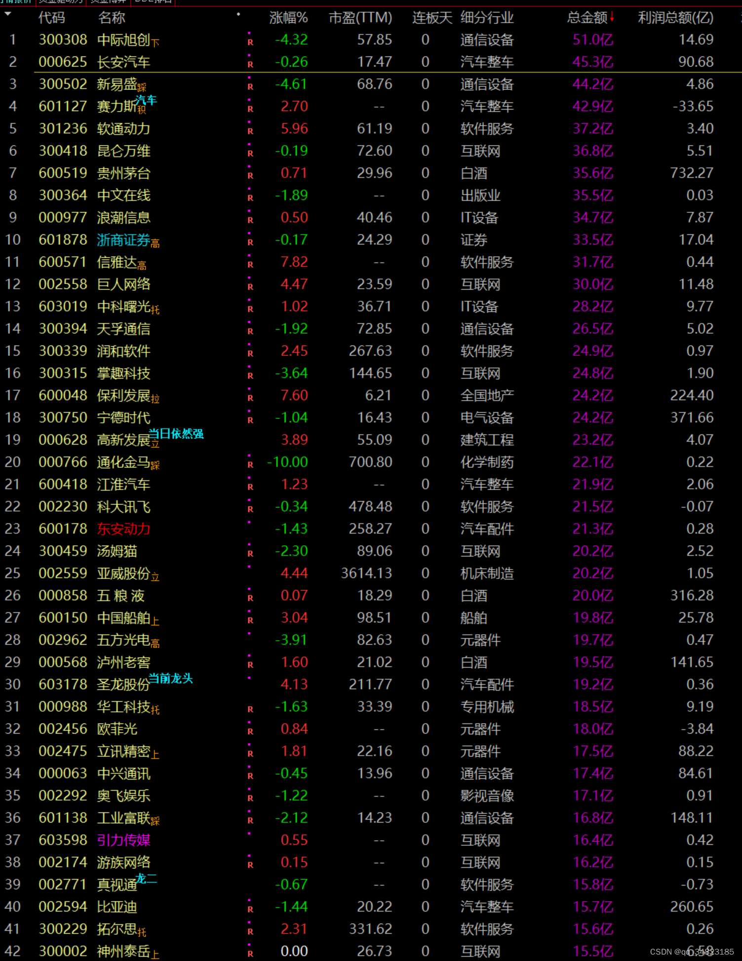Select row number 35 奥飞娱乐
This screenshot has width=742, height=961.
pyautogui.click(x=13, y=796)
